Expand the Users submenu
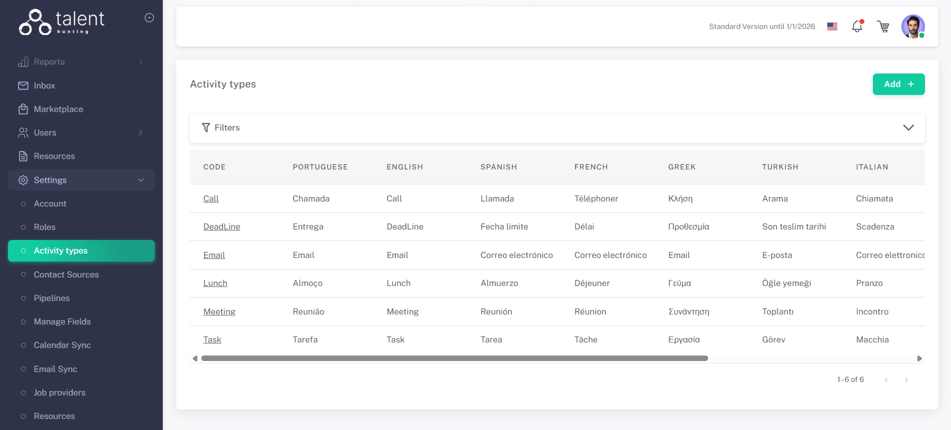951x430 pixels. (x=141, y=132)
